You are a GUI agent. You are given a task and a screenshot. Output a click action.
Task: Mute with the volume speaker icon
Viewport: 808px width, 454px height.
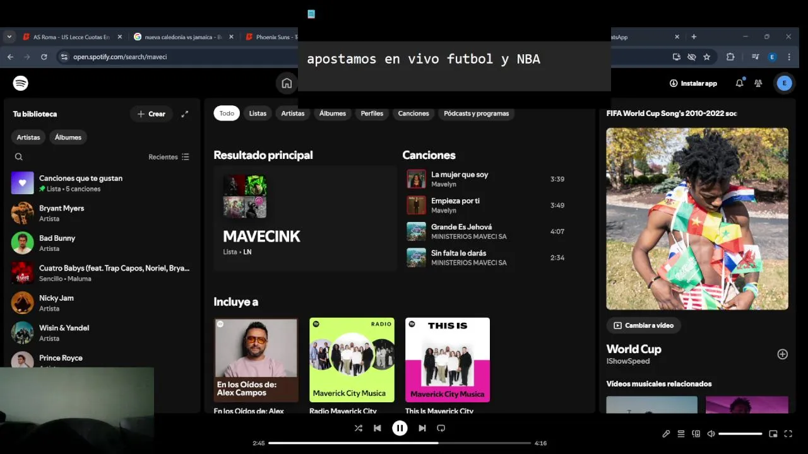(711, 434)
